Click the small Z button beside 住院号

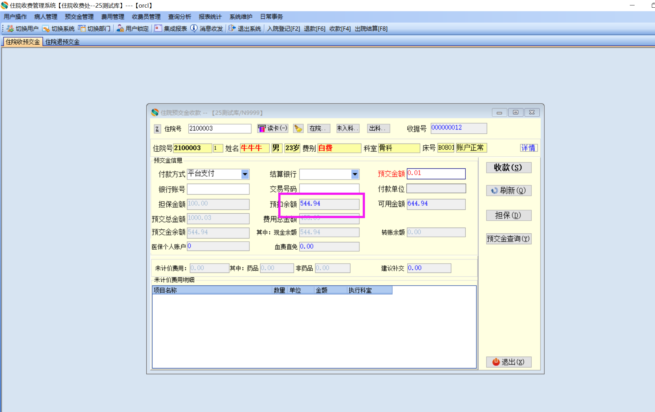tap(157, 129)
